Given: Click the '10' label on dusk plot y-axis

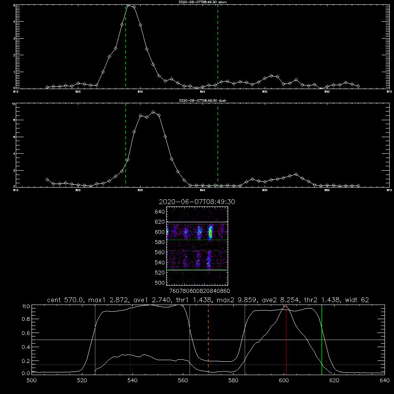Looking at the screenshot, I should (14, 104).
